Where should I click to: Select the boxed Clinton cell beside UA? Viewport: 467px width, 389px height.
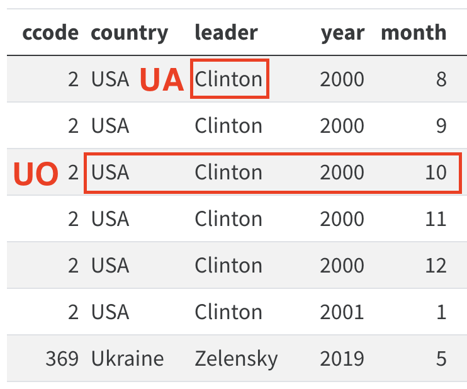click(230, 79)
